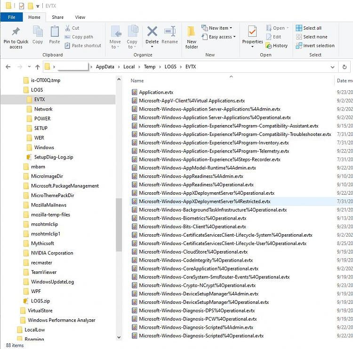
Task: Click Paste shortcut in the ribbon
Action: tap(83, 46)
